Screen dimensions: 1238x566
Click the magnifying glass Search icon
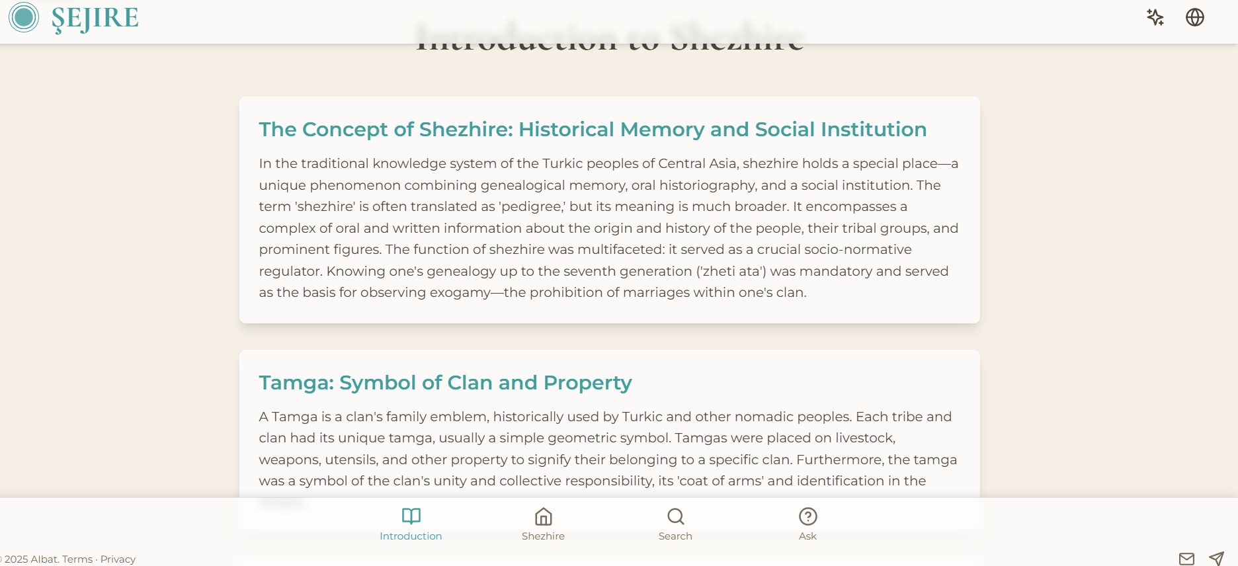pyautogui.click(x=675, y=516)
